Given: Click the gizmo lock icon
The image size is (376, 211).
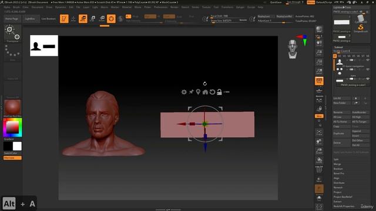Looking at the screenshot, I should click(219, 92).
